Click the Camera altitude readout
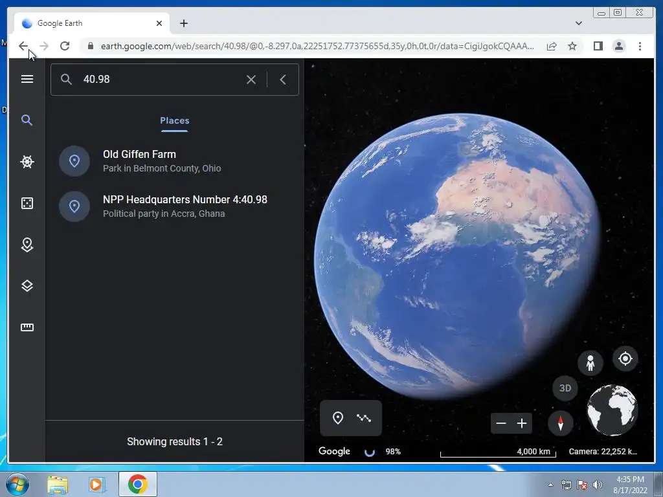Screen dimensions: 663x497 tap(603, 451)
